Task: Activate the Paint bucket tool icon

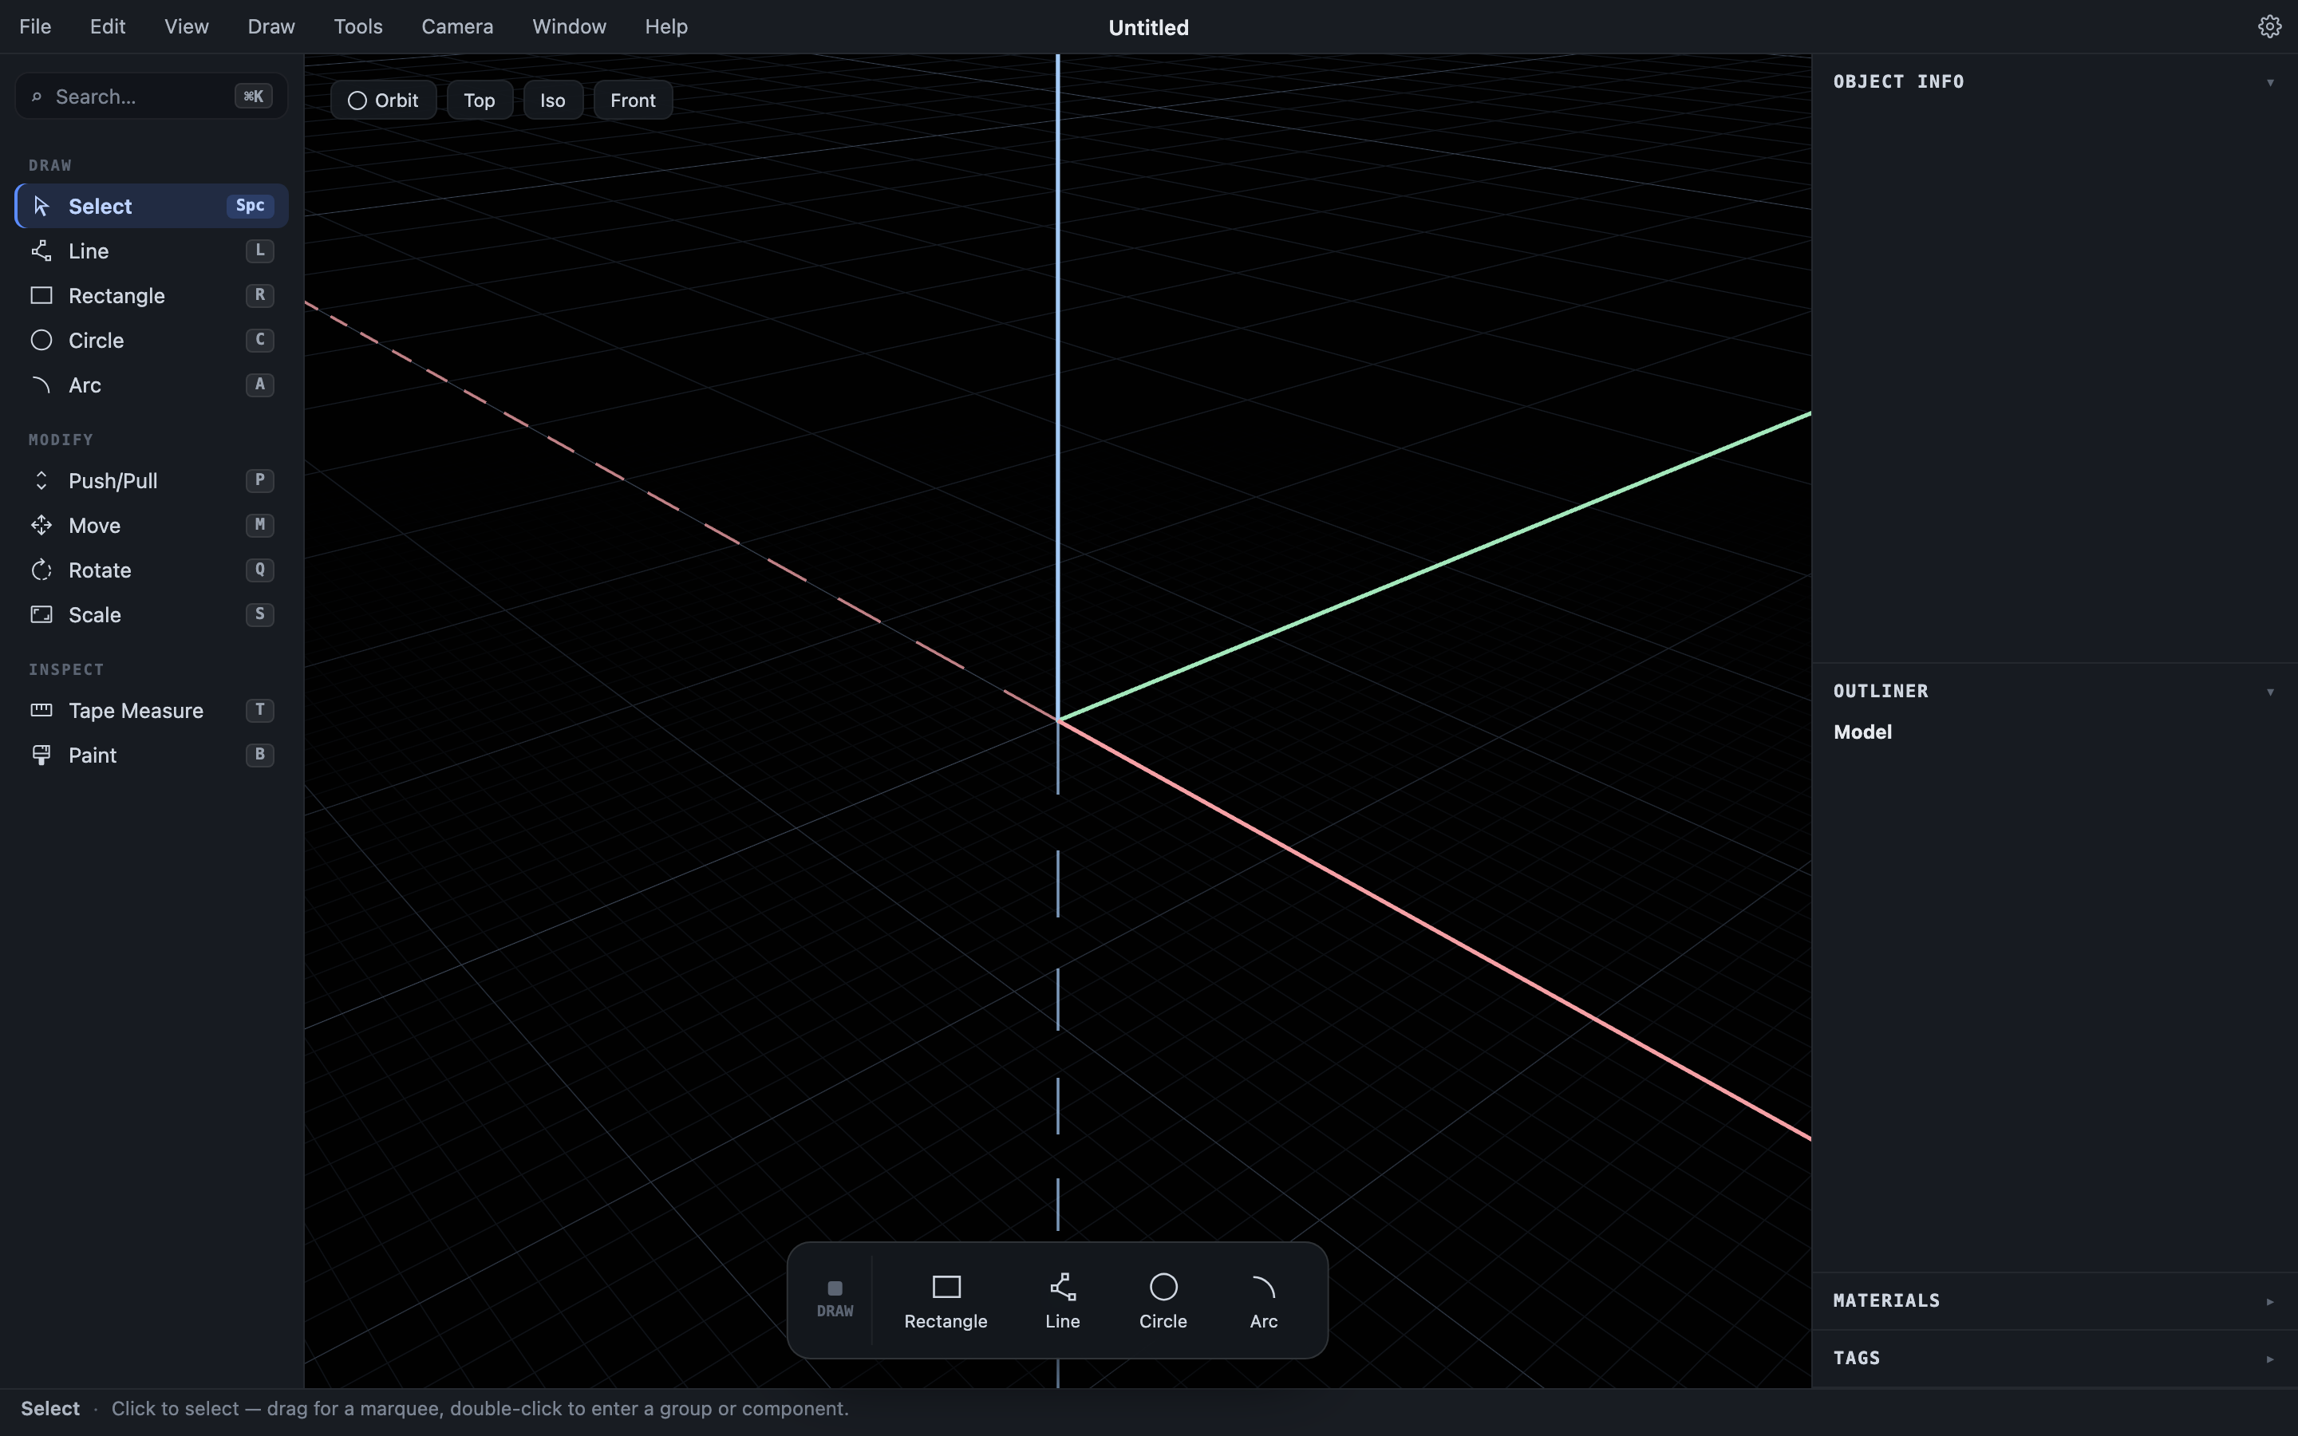Action: (41, 755)
